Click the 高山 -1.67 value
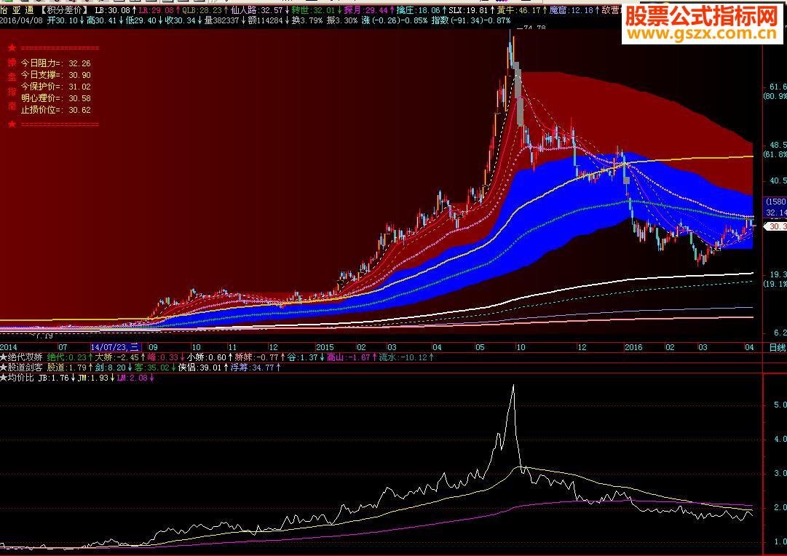Viewport: 787px width, 556px height. pyautogui.click(x=351, y=357)
